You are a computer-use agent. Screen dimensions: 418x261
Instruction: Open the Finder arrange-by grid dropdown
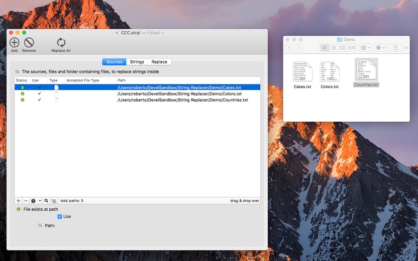(365, 48)
